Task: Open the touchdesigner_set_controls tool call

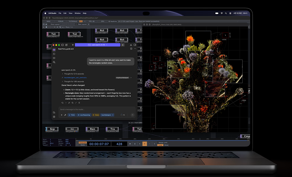Action: point(75,78)
